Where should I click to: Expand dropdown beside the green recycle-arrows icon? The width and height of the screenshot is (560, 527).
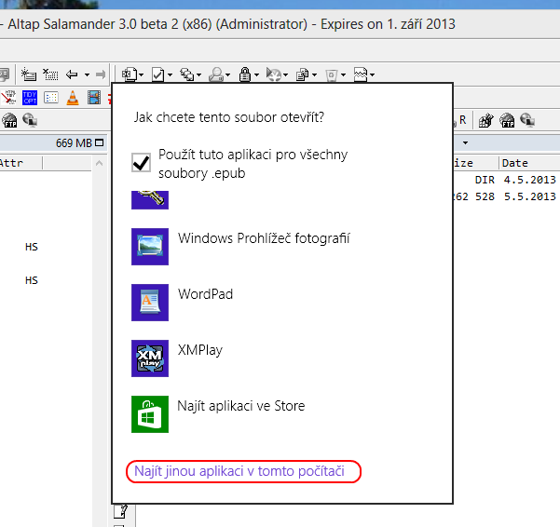click(x=286, y=74)
